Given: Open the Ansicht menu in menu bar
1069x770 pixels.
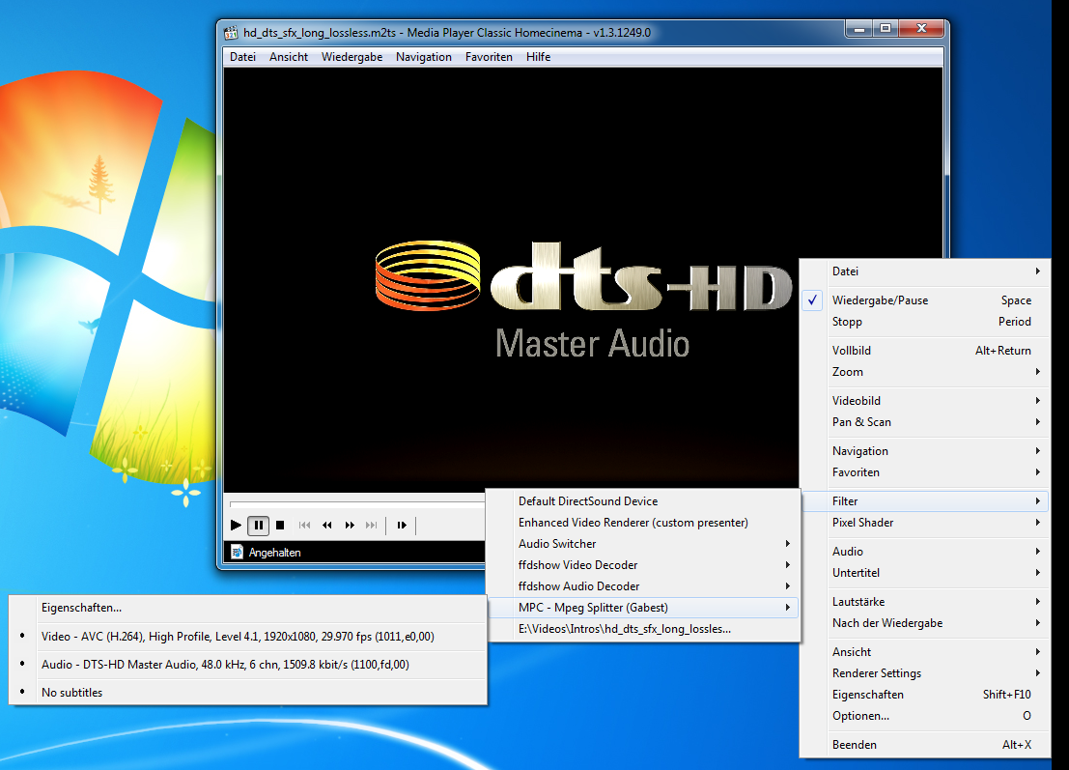Looking at the screenshot, I should [289, 57].
